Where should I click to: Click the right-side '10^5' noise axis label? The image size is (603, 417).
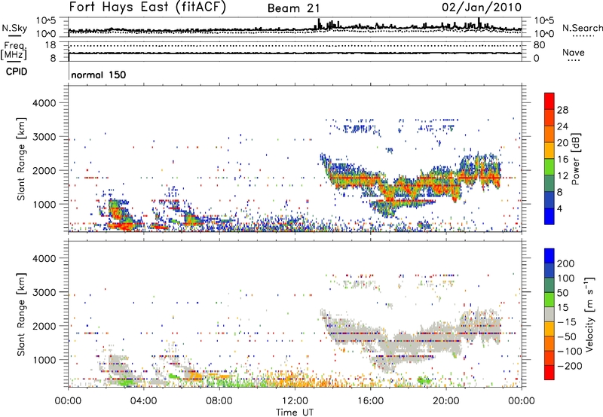544,21
